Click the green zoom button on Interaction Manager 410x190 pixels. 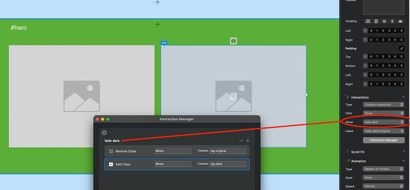pos(108,119)
